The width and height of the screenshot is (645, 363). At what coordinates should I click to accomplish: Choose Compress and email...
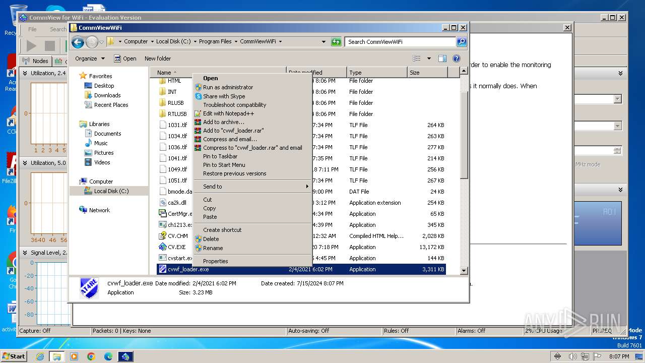tap(230, 139)
